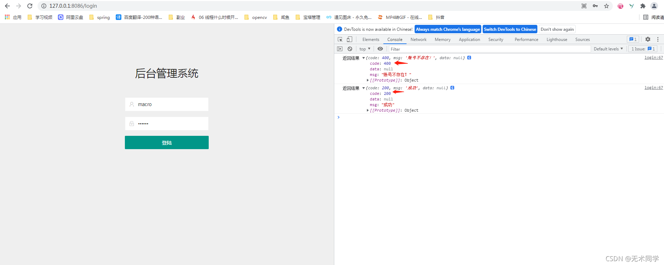The image size is (664, 265).
Task: Open the apps grid shortcut
Action: tap(13, 17)
